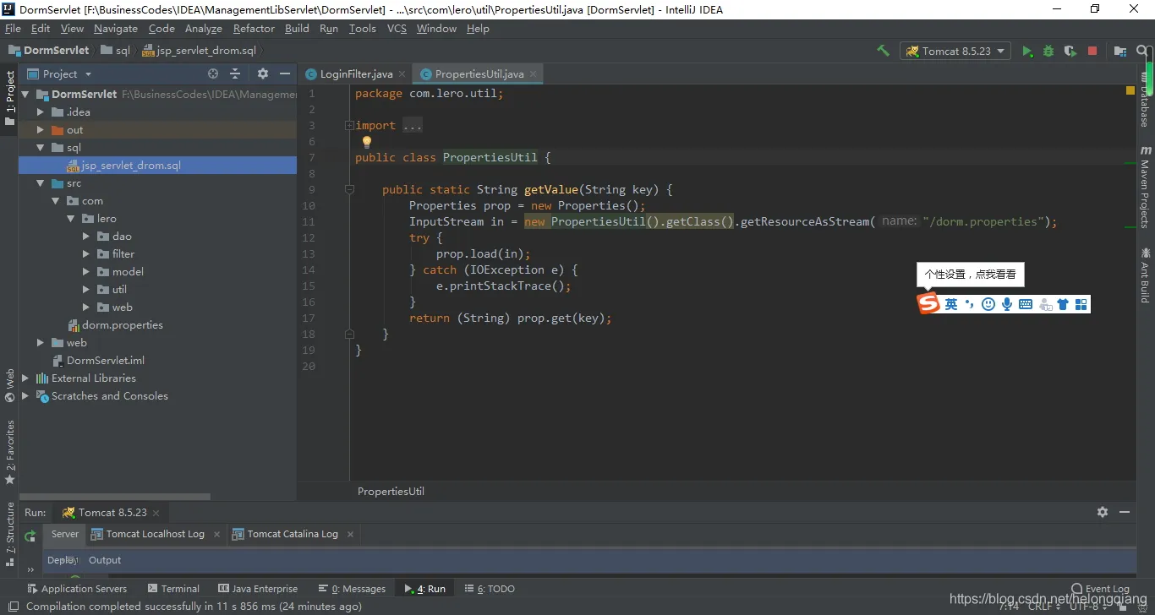The width and height of the screenshot is (1155, 615).
Task: Toggle the 2: Favorites tool window
Action: pos(9,452)
